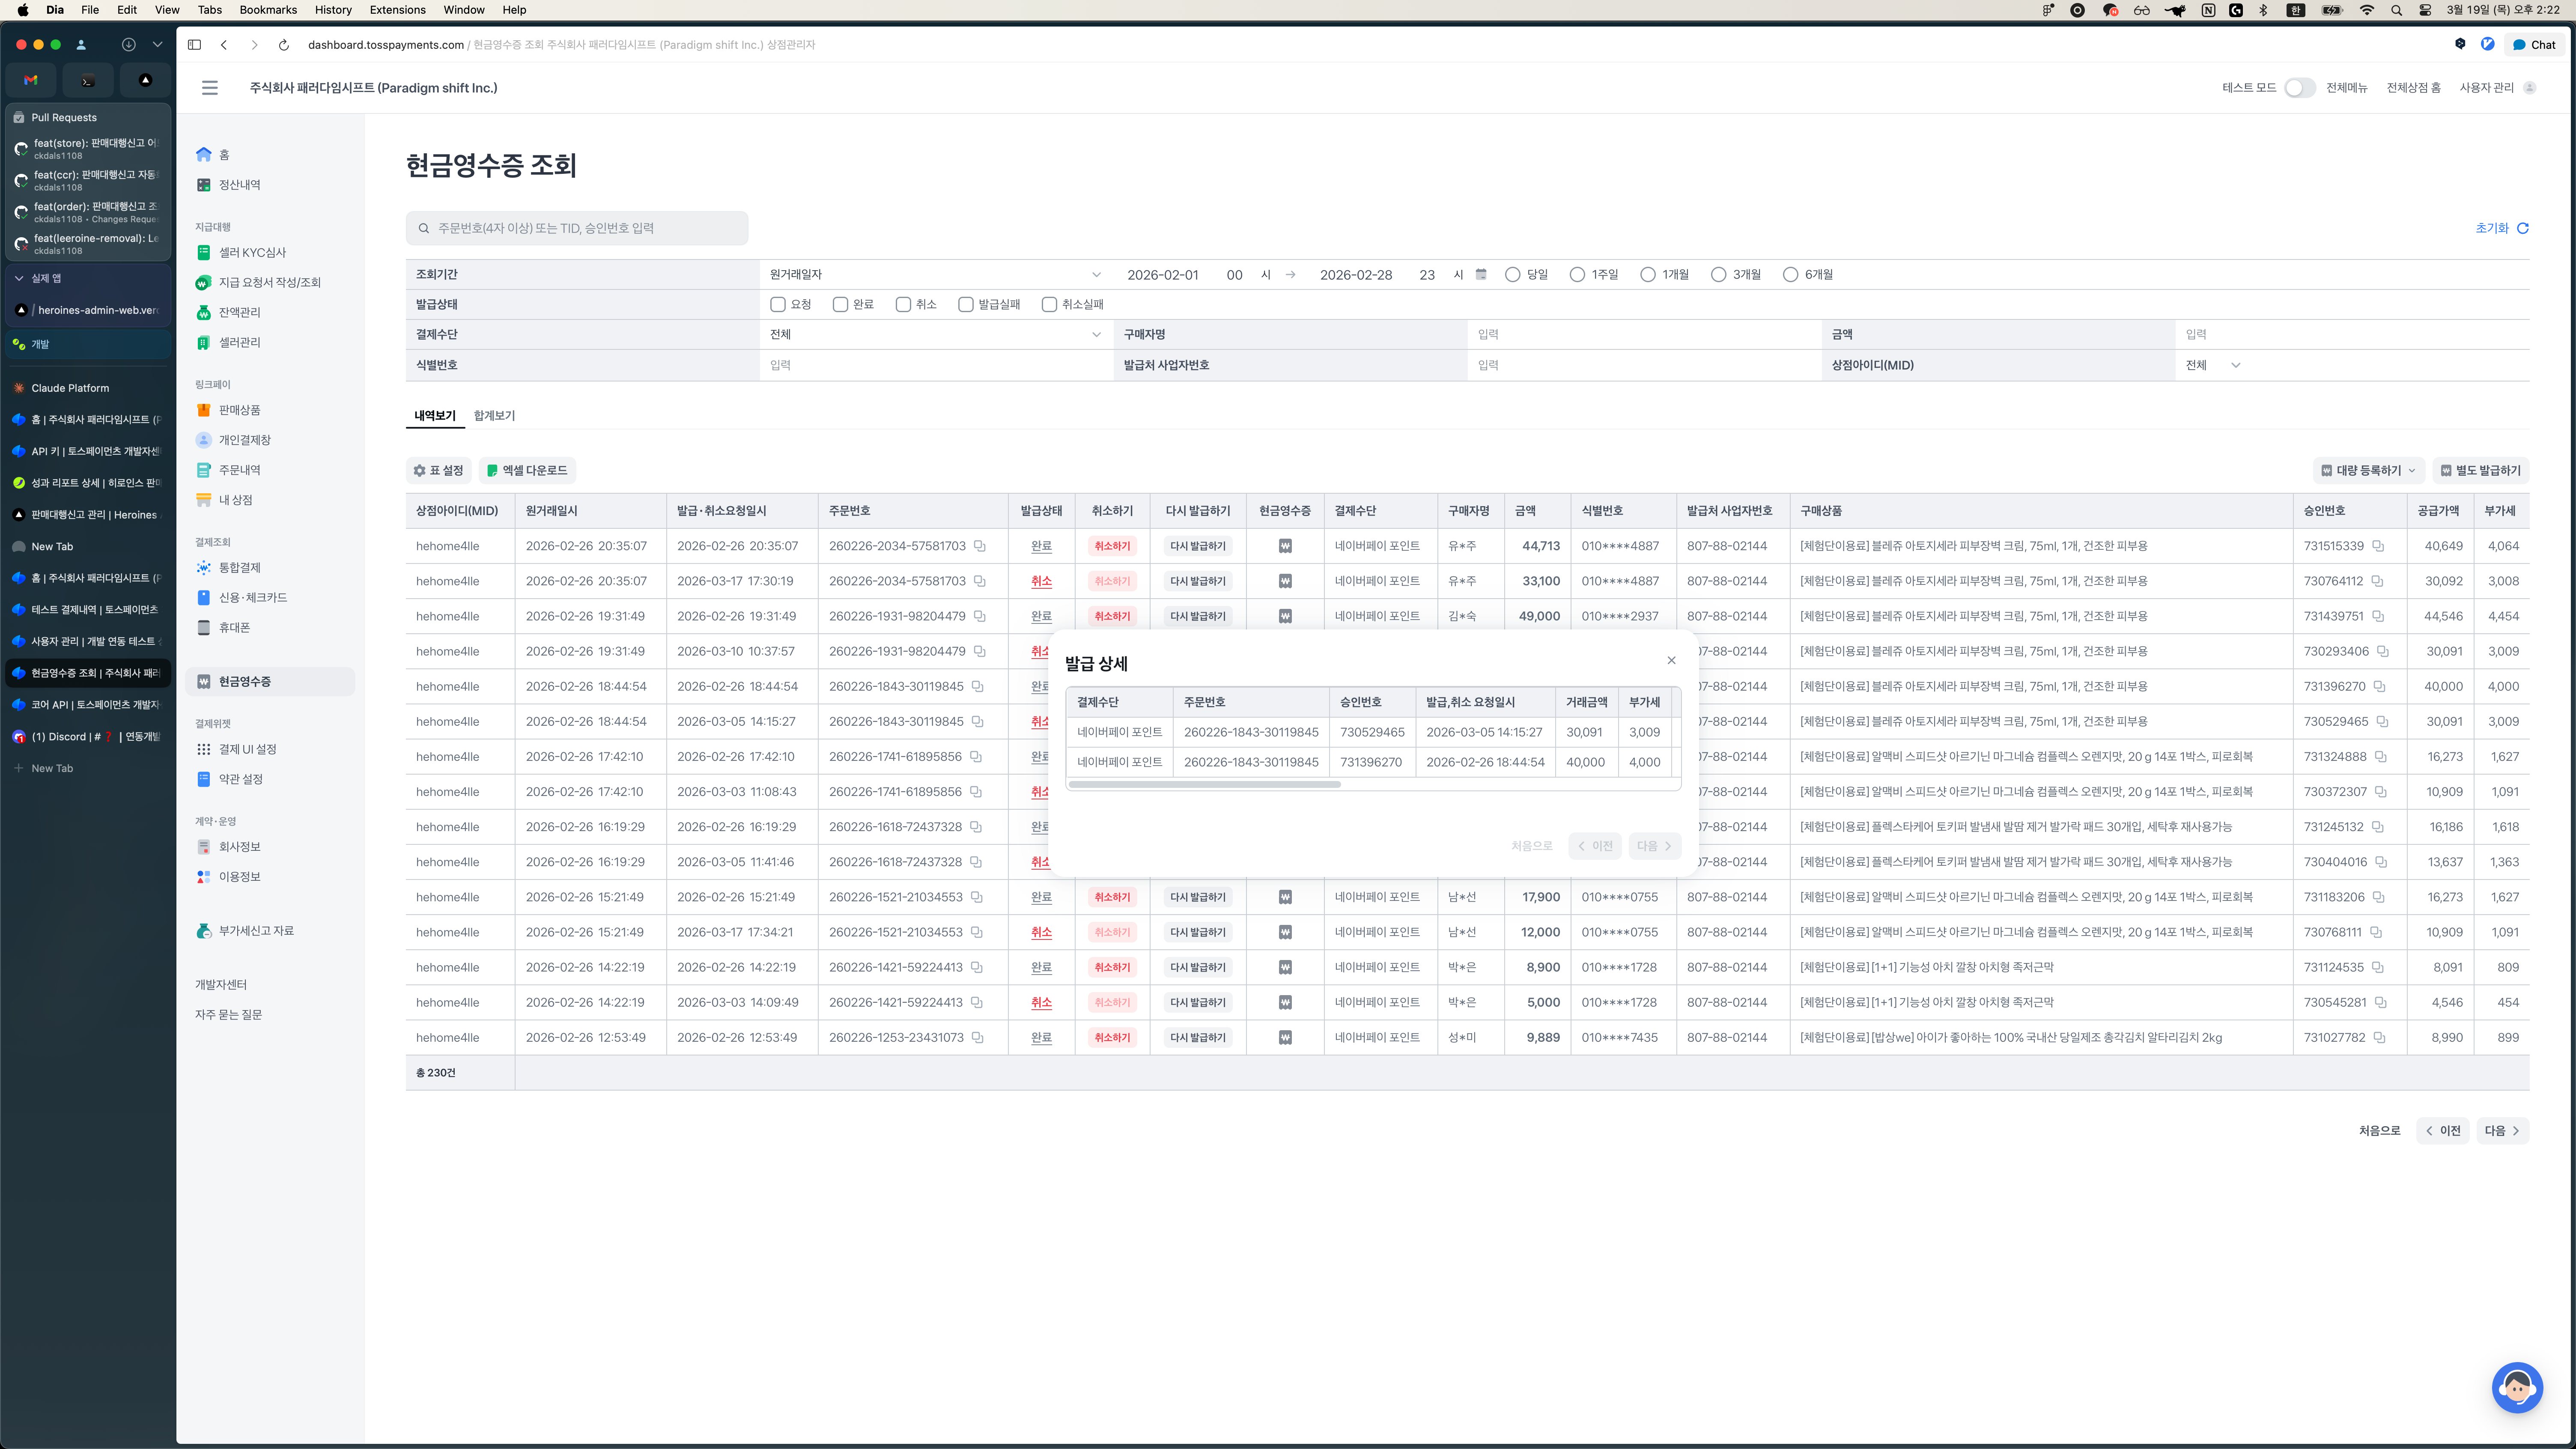2576x1449 pixels.
Task: Click 현금영수증 receipt icon in first table row
Action: tap(1285, 546)
